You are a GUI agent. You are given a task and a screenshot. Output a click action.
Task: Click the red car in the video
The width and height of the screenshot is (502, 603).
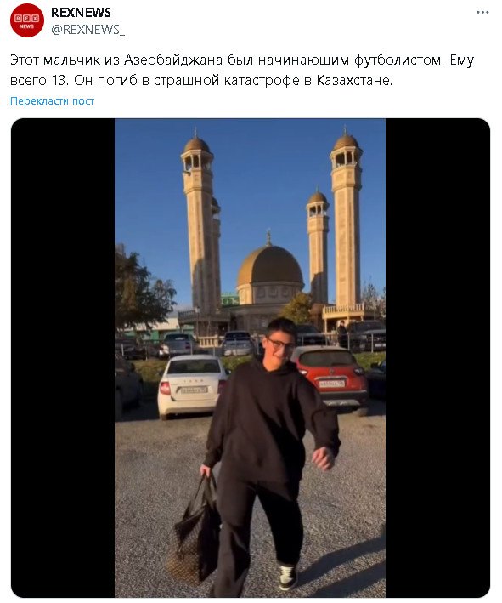point(333,378)
